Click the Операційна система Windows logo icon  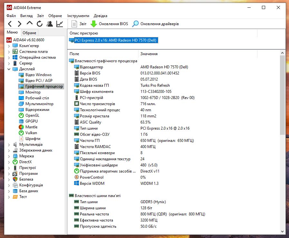(x=15, y=57)
